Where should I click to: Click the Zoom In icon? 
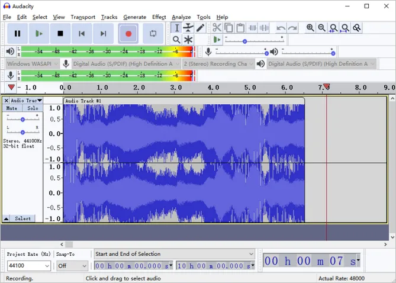point(310,28)
